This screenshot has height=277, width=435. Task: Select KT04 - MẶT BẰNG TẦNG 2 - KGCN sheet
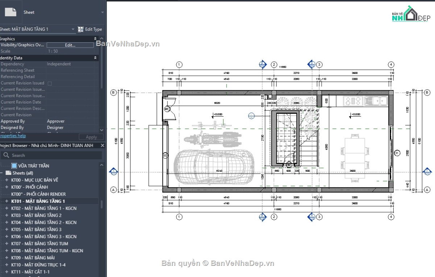44,222
